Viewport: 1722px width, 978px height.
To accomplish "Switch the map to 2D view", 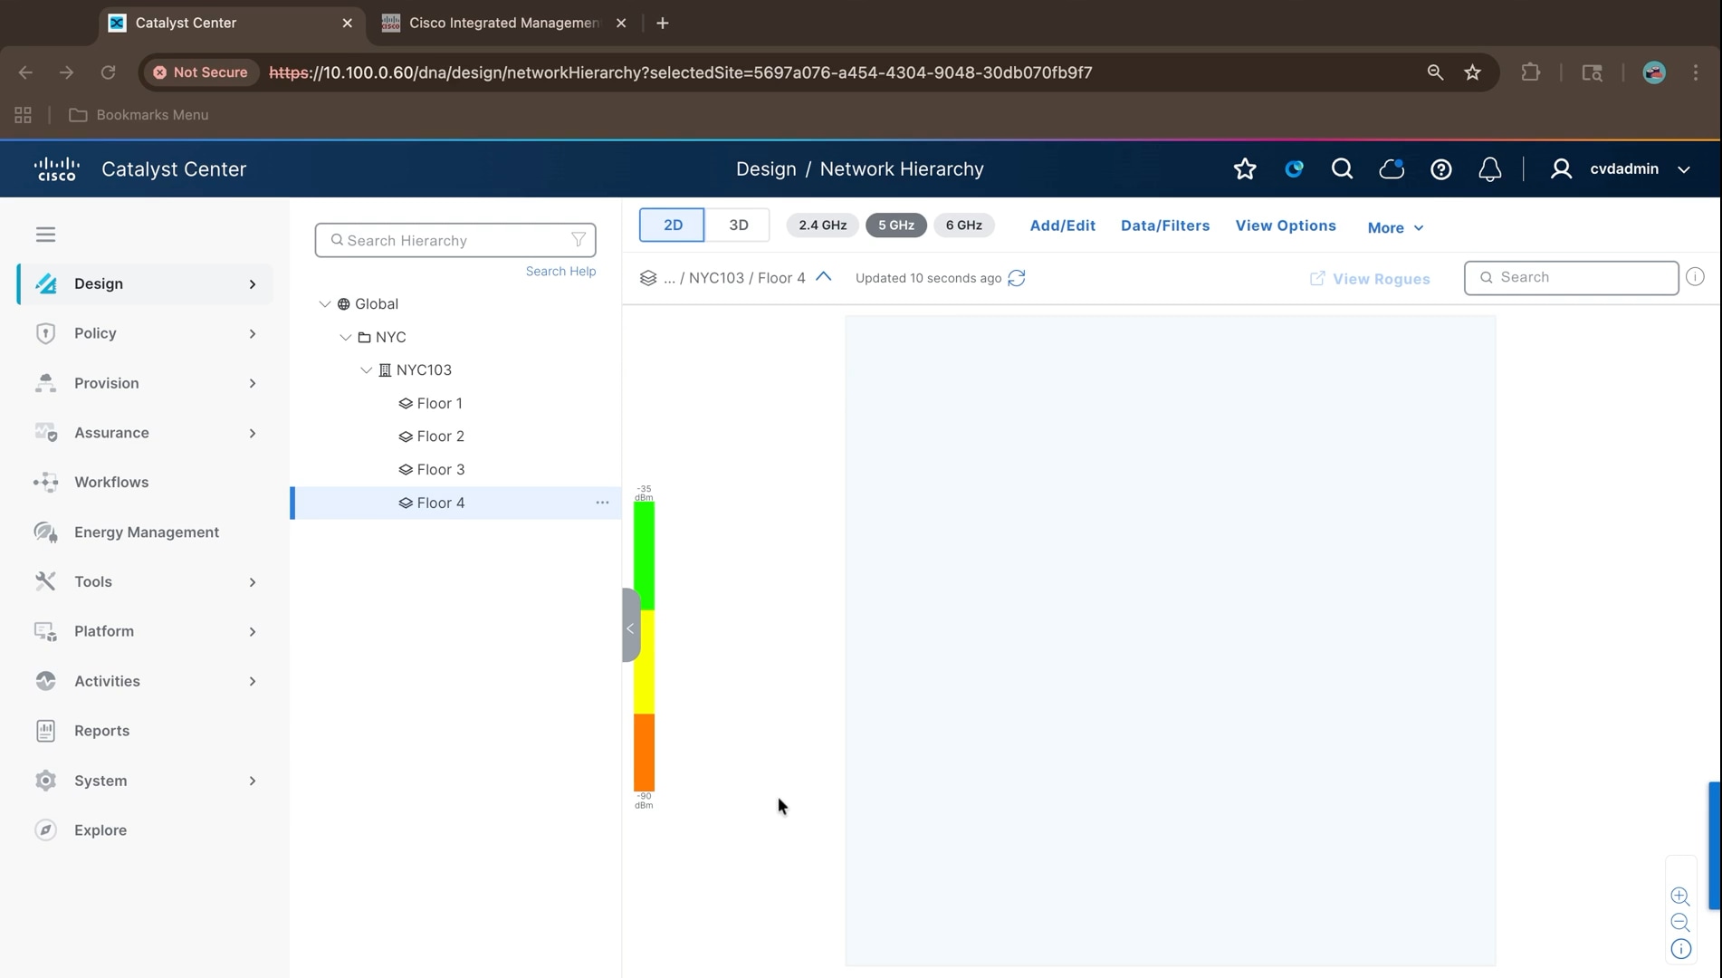I will (x=672, y=225).
